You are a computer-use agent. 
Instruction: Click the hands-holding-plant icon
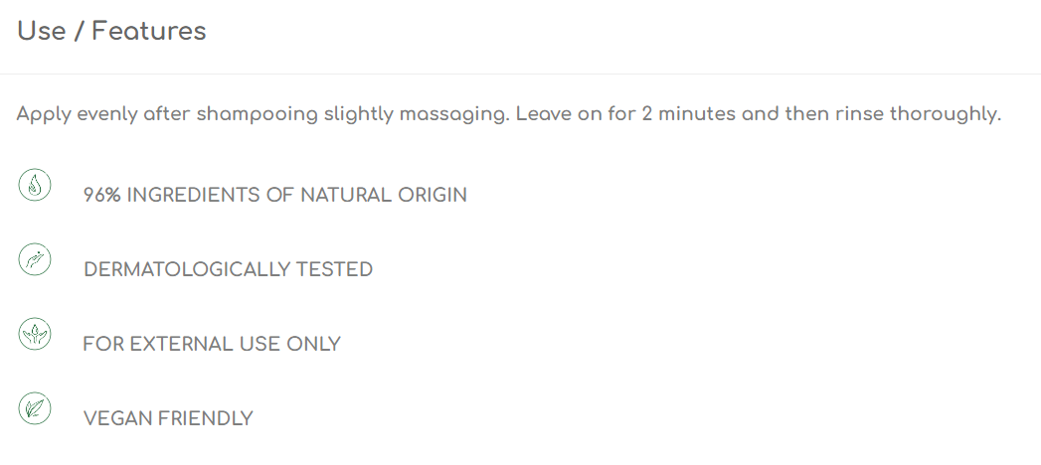[x=35, y=334]
